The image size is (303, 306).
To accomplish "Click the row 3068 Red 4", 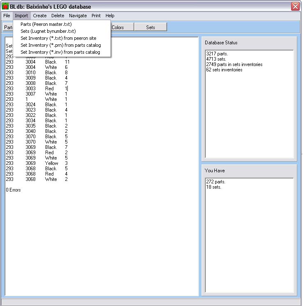I will click(x=37, y=174).
